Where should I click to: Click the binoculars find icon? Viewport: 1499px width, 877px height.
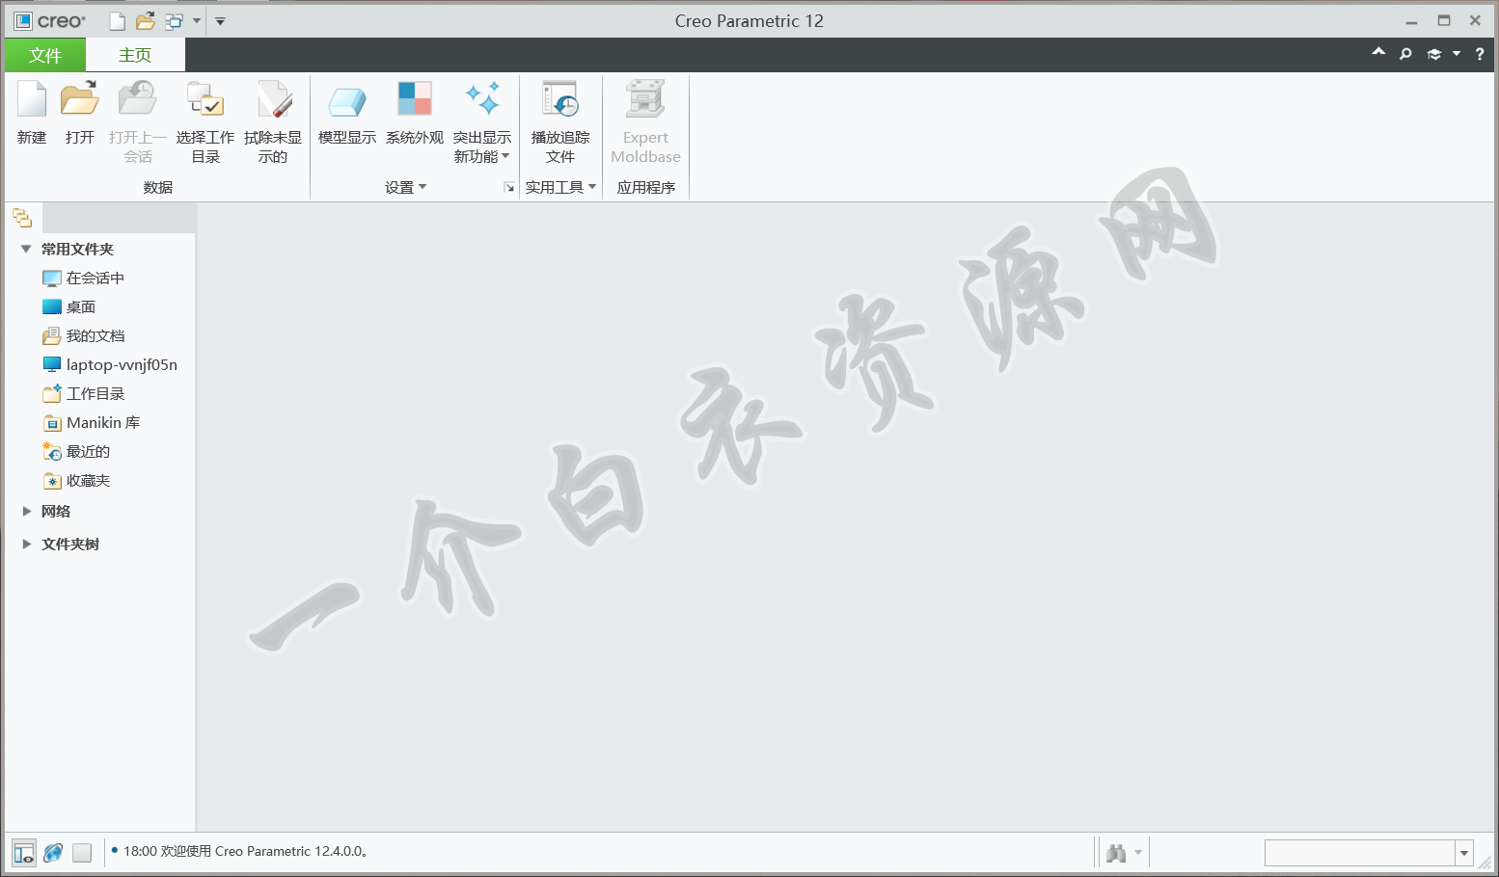click(x=1116, y=852)
